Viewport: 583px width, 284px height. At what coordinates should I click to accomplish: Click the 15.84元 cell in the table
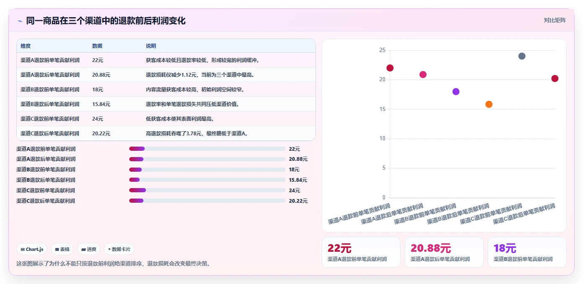(101, 104)
